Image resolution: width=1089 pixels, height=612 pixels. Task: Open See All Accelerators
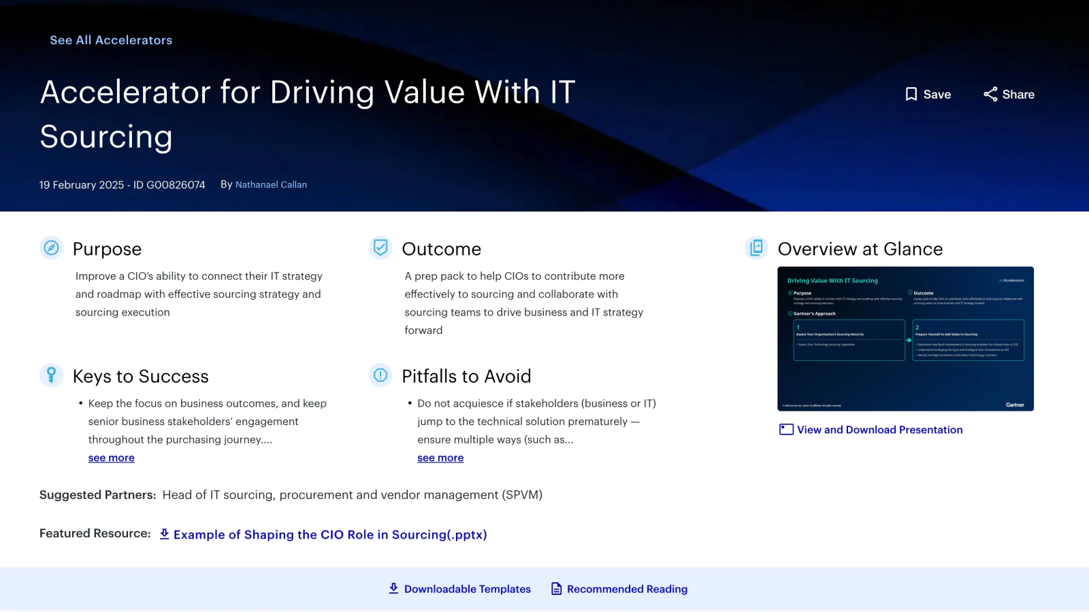point(110,40)
